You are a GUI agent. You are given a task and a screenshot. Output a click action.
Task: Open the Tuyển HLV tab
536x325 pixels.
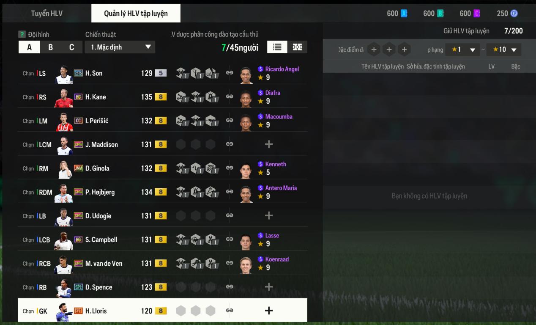click(x=47, y=13)
